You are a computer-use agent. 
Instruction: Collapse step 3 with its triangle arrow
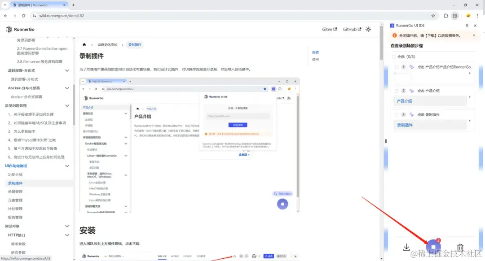tap(470, 121)
